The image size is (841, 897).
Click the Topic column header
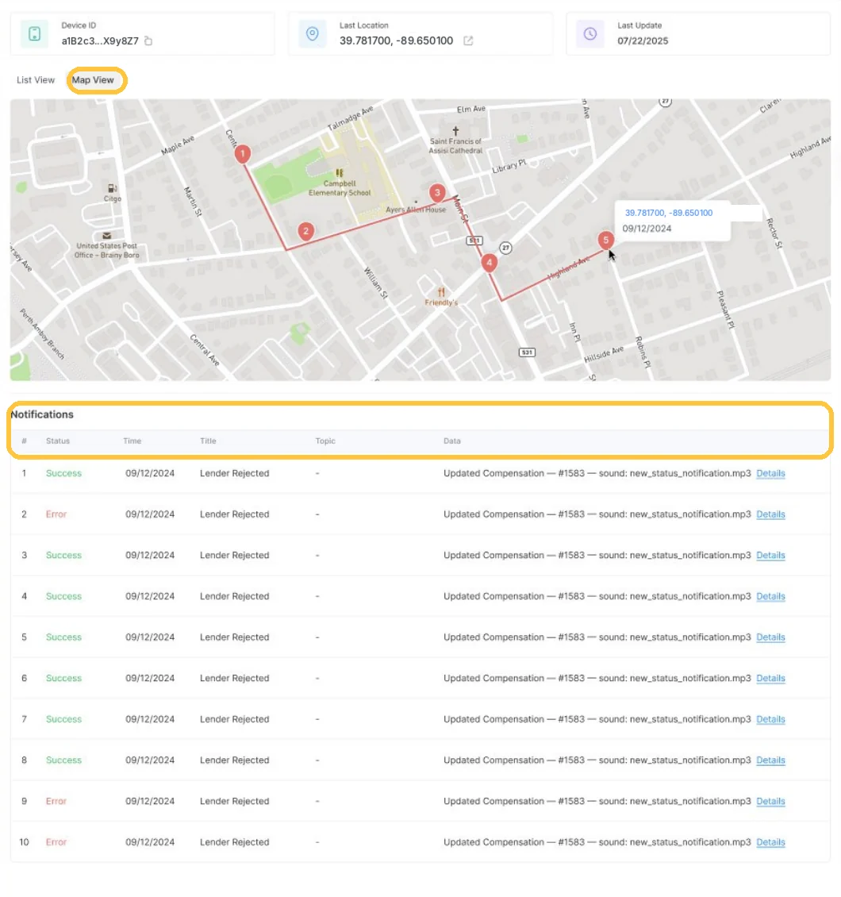point(325,441)
